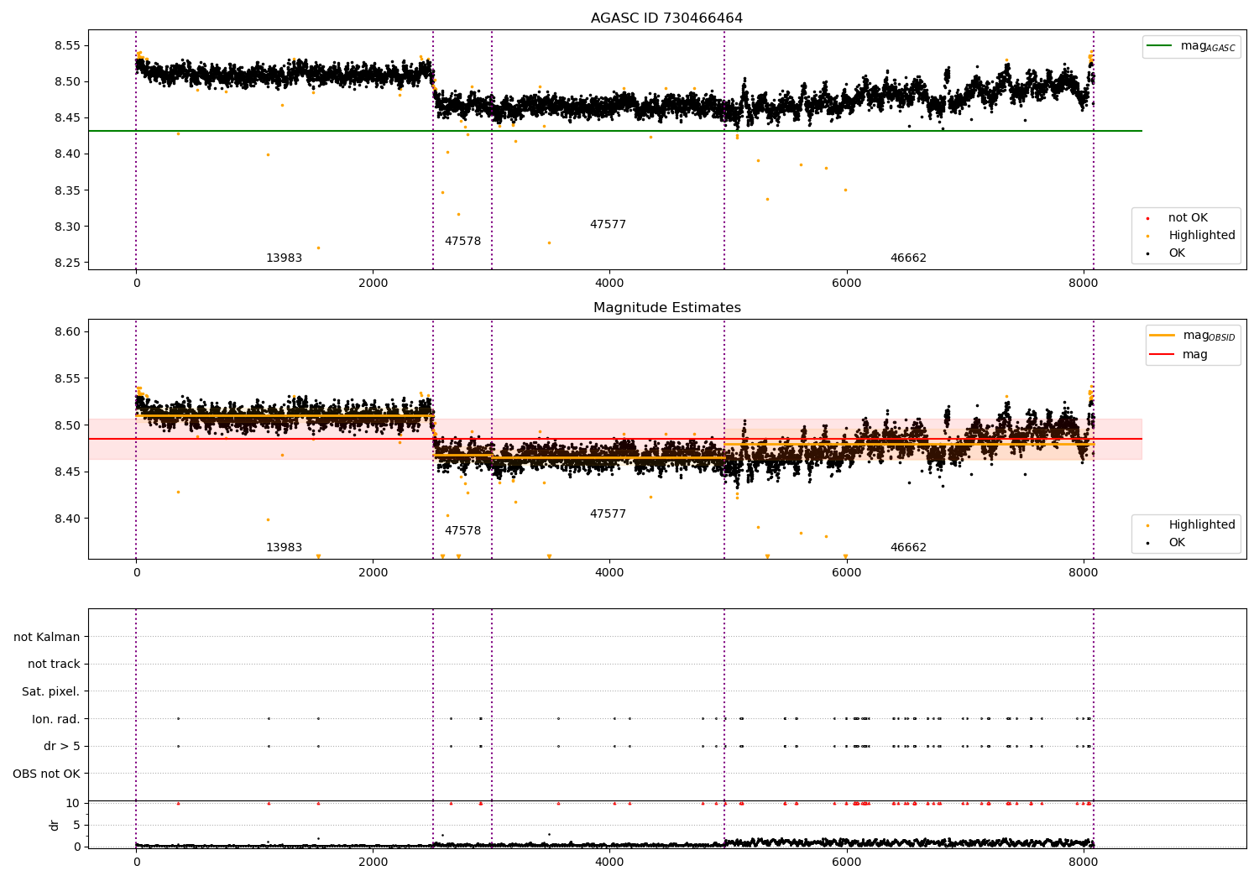Click the 'not track' axis label

pos(54,665)
